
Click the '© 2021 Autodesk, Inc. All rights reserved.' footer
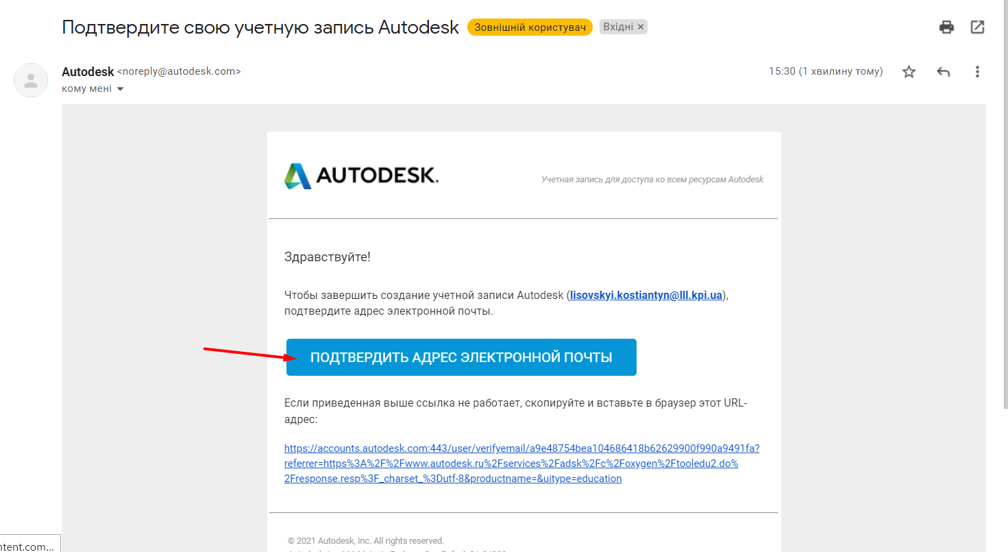point(366,540)
